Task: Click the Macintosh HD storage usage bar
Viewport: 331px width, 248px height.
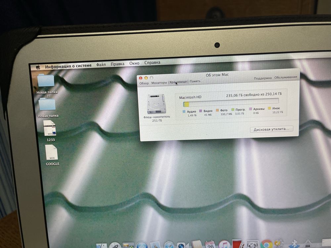Action: point(231,103)
